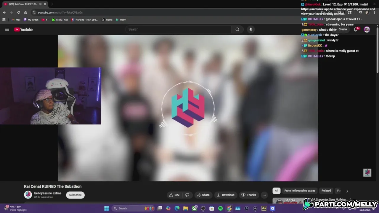Open the browser apps grid in bookmarks bar
Viewport: 379px width, 213px height.
coord(4,20)
